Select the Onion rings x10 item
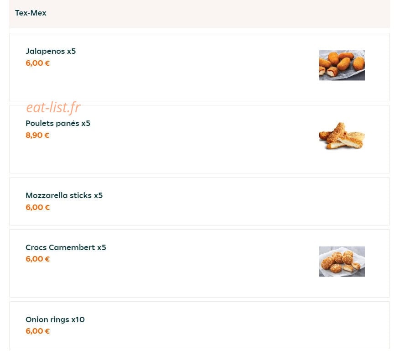Screen dimensions: 394x351 pos(55,320)
